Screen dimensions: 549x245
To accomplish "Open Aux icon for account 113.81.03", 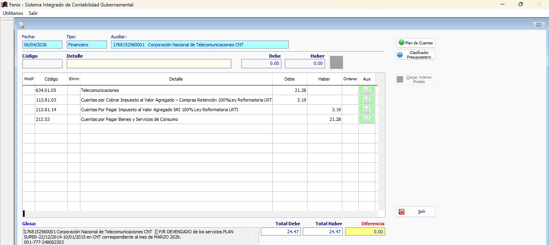I will tap(367, 100).
